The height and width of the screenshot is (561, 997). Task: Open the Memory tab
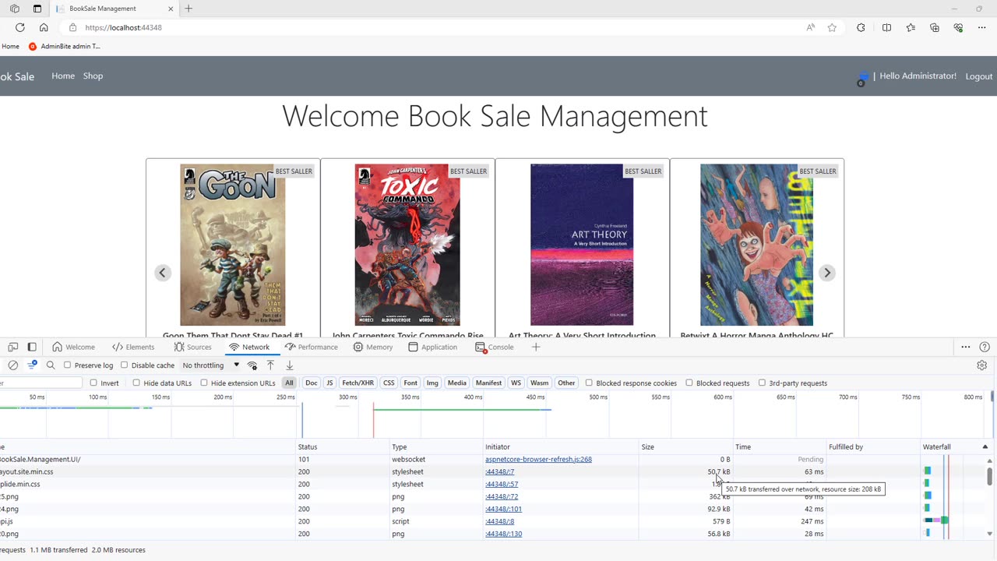pos(372,347)
